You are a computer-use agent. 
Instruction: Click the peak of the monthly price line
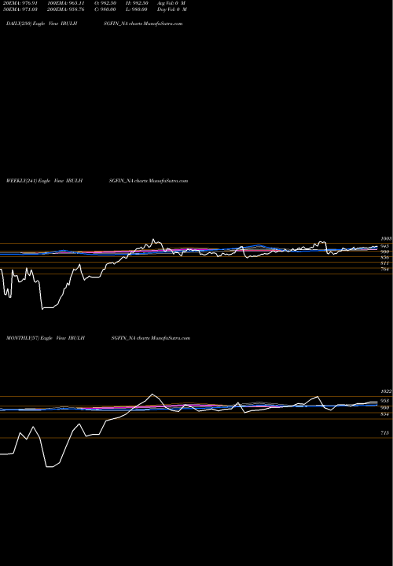152,394
